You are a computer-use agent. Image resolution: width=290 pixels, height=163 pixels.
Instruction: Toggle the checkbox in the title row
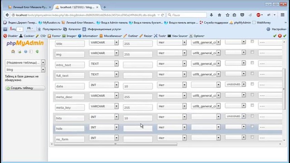pyautogui.click(x=252, y=41)
